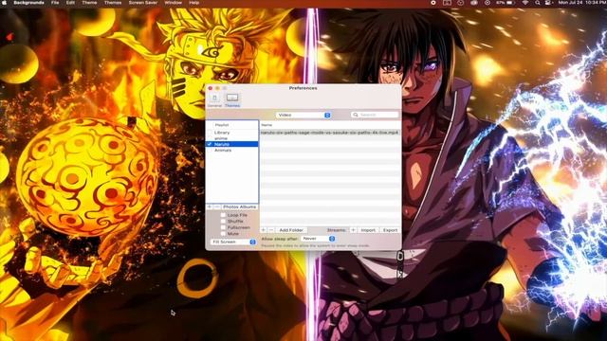Add a stream with Streams plus button
Viewport: 607px width, 341px height.
[353, 230]
